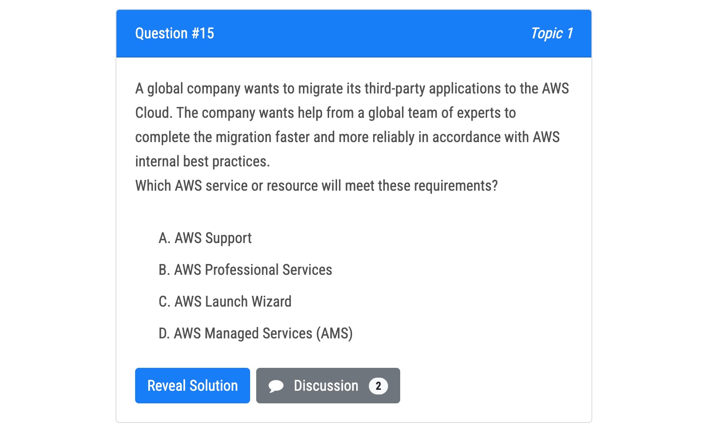Click the sentence 'Which AWS service or resource will meet these requirements?'

click(x=317, y=186)
